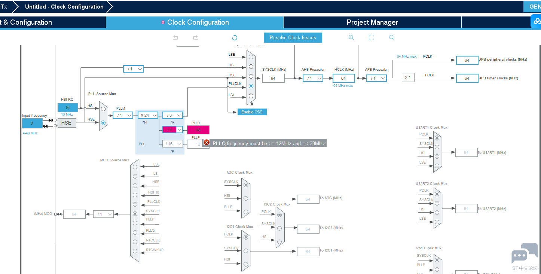Open the MCO /1 divider dropdown
Screen dimensions: 541x274
103,214
